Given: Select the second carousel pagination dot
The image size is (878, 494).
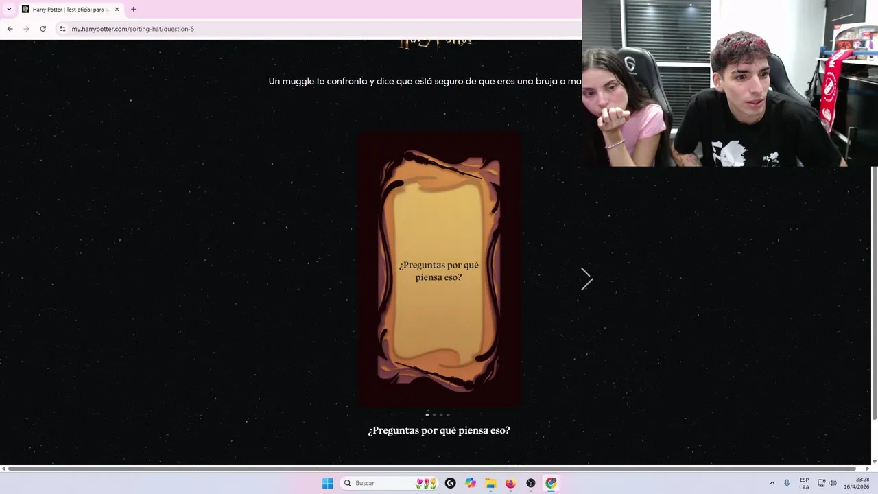Looking at the screenshot, I should [434, 414].
